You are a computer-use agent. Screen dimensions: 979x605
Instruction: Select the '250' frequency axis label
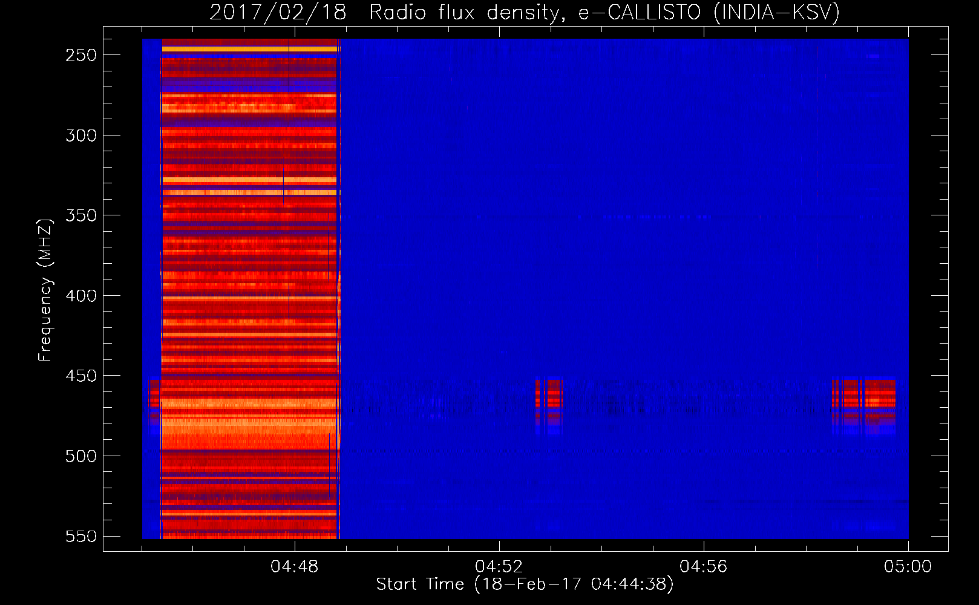(81, 55)
